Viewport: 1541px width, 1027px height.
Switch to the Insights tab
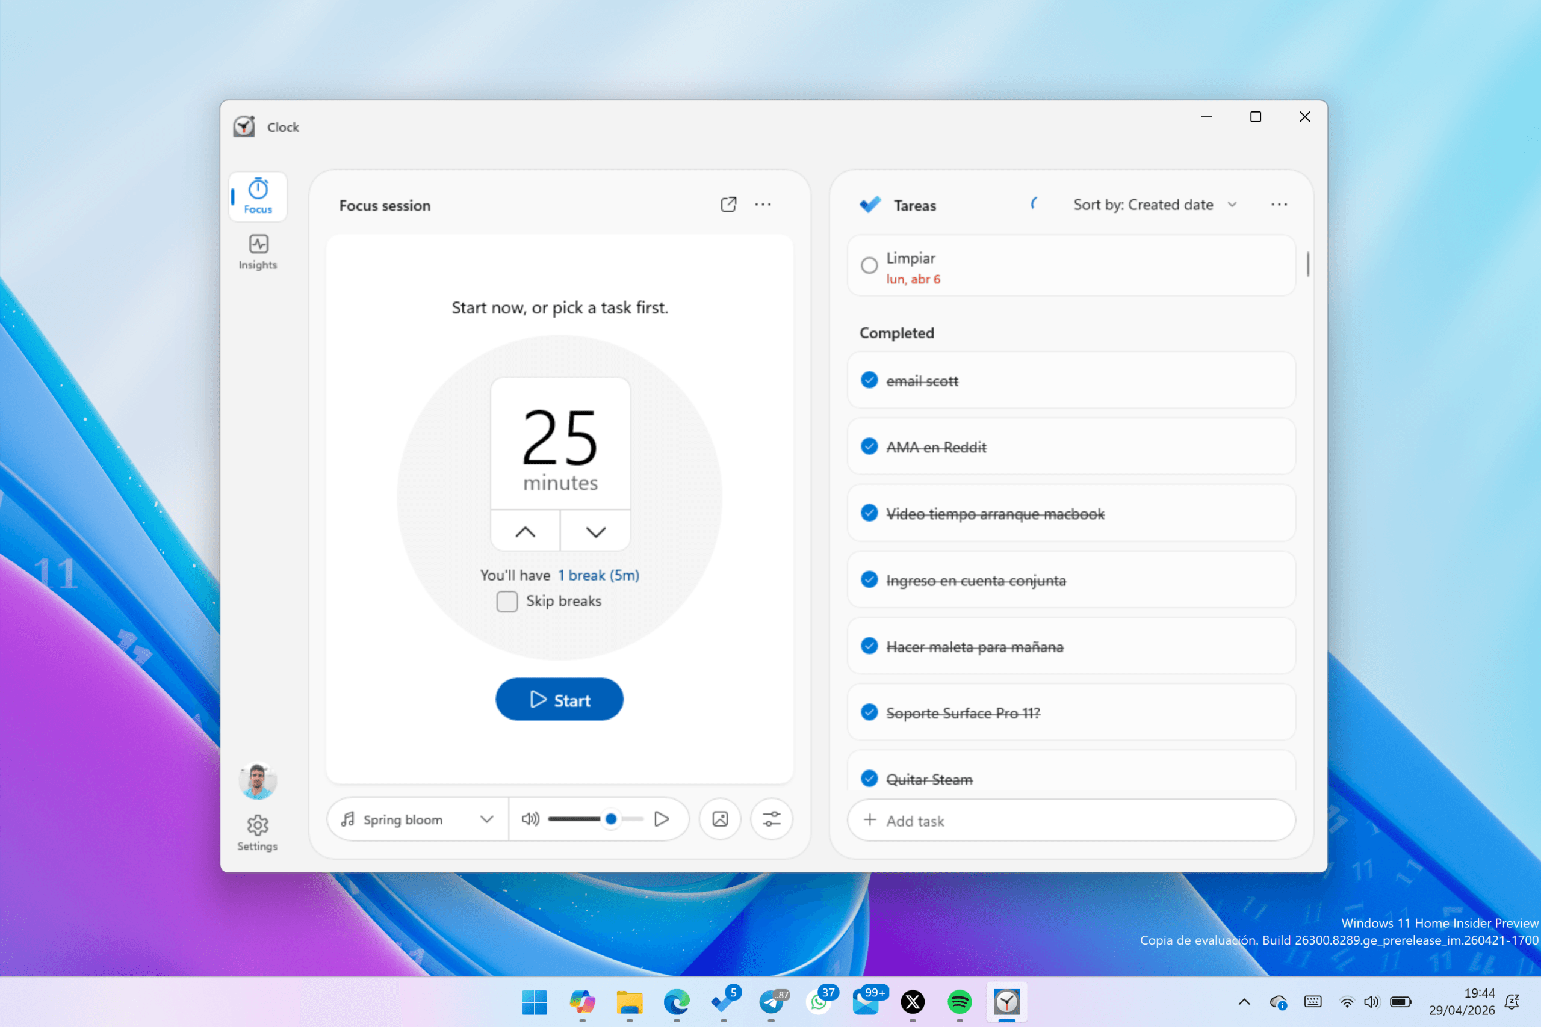[258, 252]
